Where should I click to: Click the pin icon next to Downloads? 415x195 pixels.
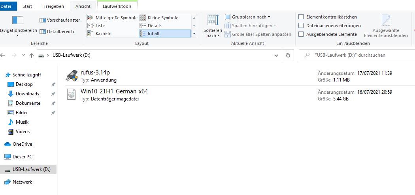click(x=53, y=94)
